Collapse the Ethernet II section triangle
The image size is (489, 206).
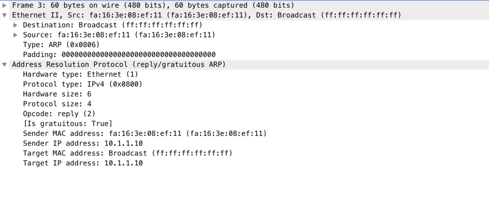pos(4,15)
